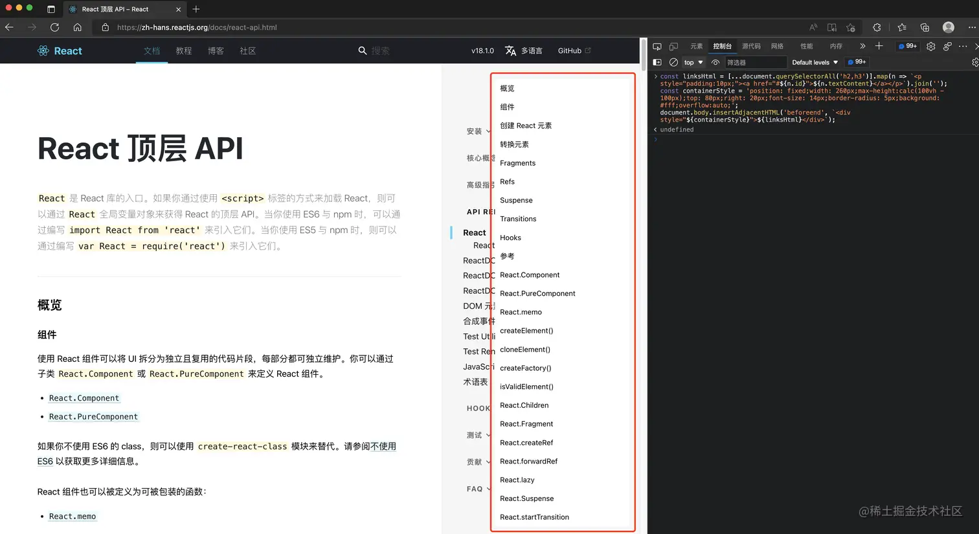
Task: Open a new browser tab with the plus
Action: click(x=196, y=9)
